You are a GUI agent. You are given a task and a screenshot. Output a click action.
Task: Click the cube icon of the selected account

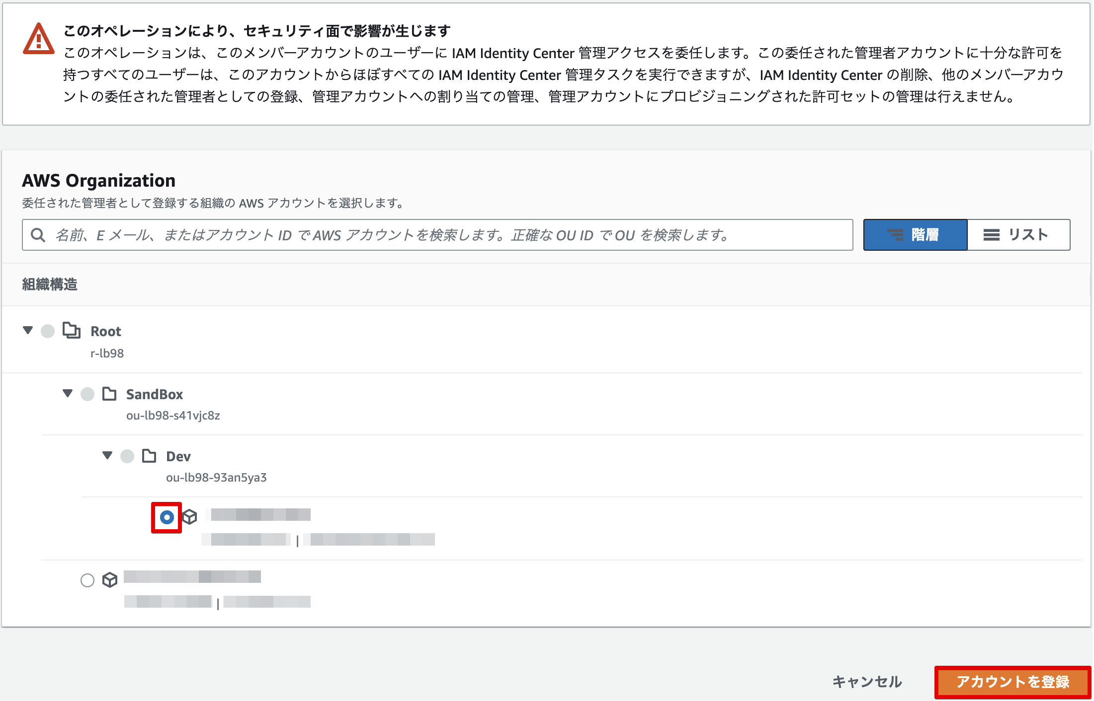[x=190, y=517]
